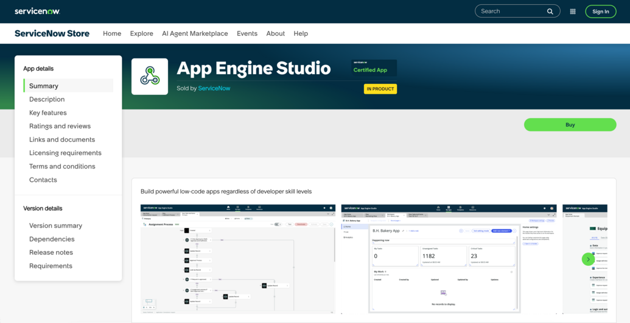Open Links and documents section
Screen dimensions: 630x323
[x=62, y=140]
